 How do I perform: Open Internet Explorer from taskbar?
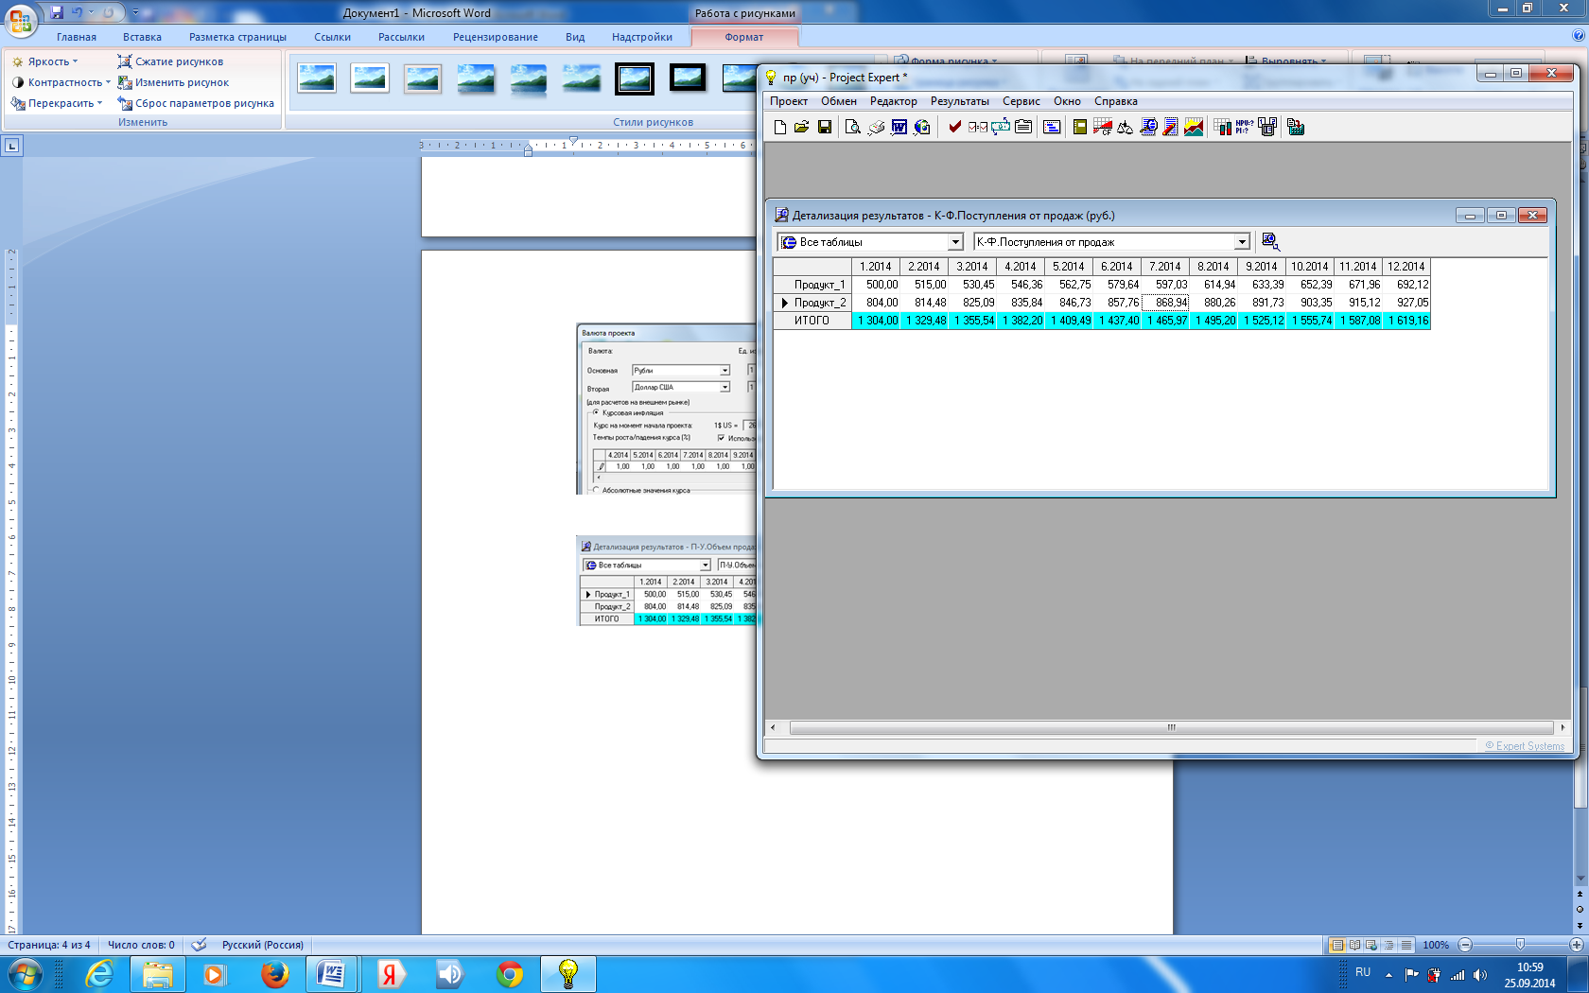pyautogui.click(x=99, y=974)
